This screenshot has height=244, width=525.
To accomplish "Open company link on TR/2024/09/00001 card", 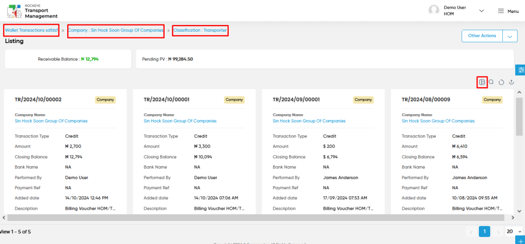I will pyautogui.click(x=309, y=121).
